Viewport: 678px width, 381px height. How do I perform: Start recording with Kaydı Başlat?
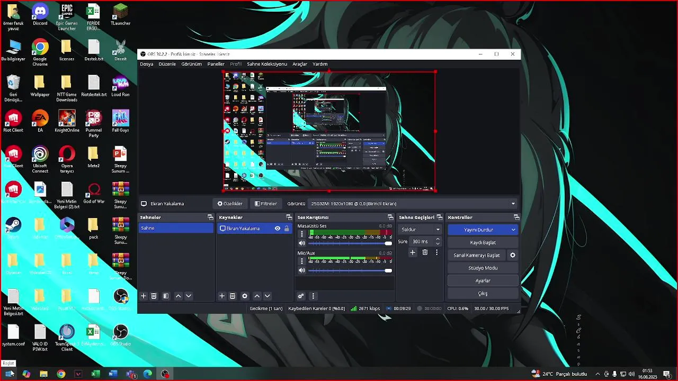tap(483, 242)
